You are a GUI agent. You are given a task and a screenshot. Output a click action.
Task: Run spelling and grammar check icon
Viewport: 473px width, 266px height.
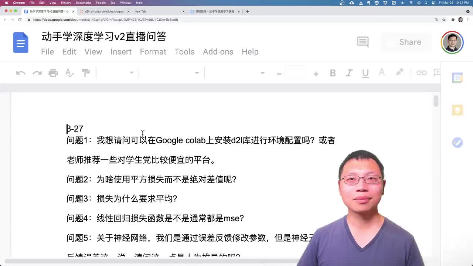[x=69, y=73]
